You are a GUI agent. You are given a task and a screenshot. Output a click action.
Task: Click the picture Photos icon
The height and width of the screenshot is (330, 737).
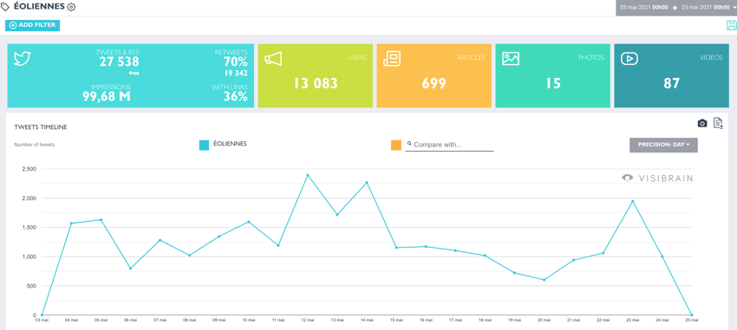pyautogui.click(x=511, y=59)
